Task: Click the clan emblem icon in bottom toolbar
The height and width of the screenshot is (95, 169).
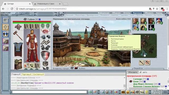Action: point(137,92)
